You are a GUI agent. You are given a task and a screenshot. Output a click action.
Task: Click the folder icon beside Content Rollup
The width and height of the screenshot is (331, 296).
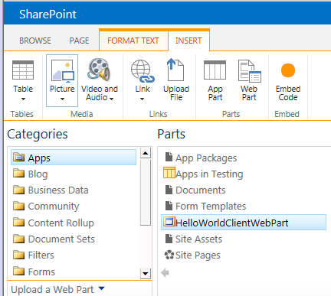[x=19, y=223]
